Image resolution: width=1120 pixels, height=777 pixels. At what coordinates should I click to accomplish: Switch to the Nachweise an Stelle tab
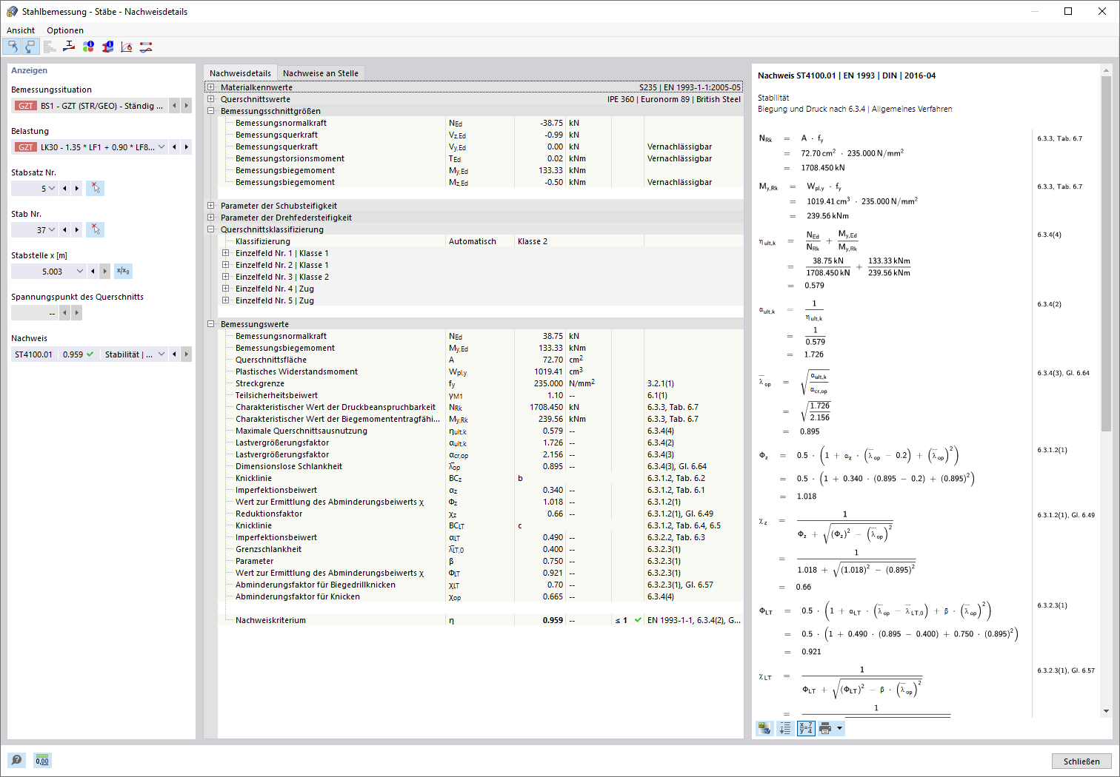pyautogui.click(x=321, y=73)
